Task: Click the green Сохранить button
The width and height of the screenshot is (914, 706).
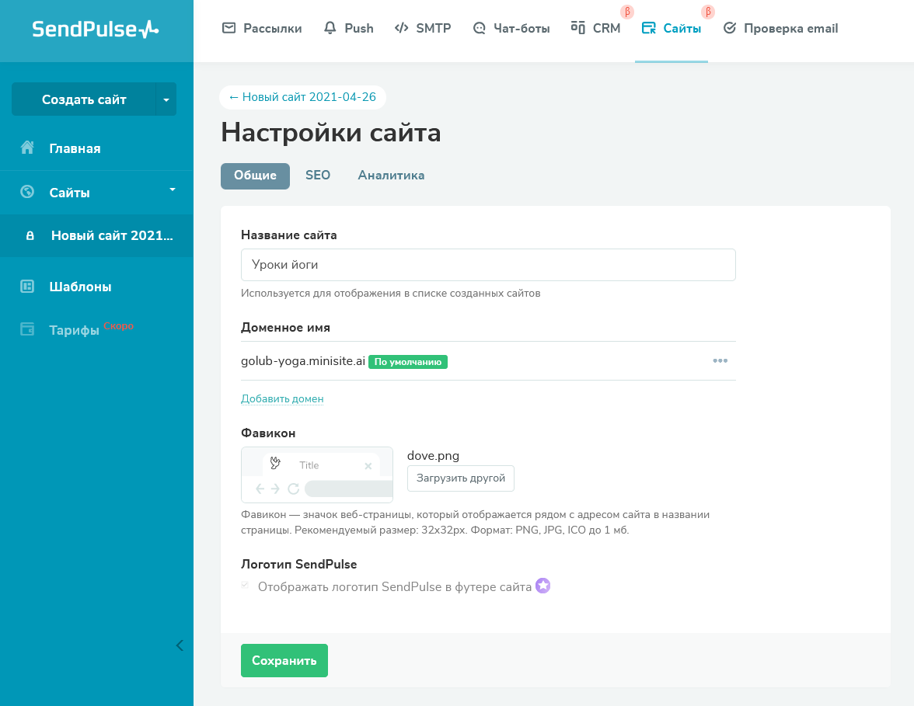Action: (284, 660)
